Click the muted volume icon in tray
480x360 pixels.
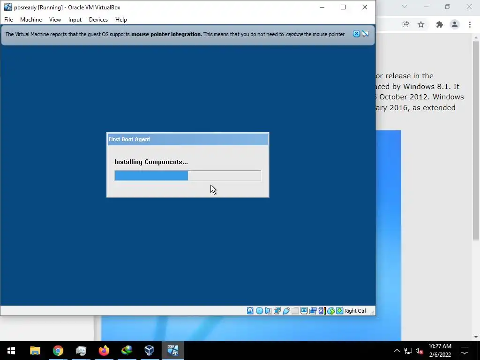click(x=420, y=351)
